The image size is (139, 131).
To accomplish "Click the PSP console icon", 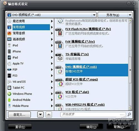I will [x=9, y=70].
